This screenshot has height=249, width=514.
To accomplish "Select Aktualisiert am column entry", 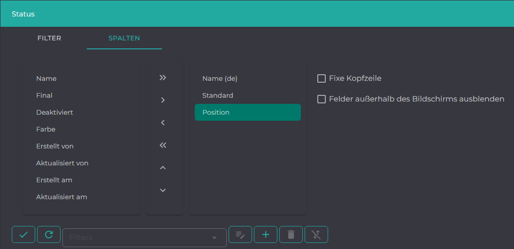I will (x=82, y=197).
